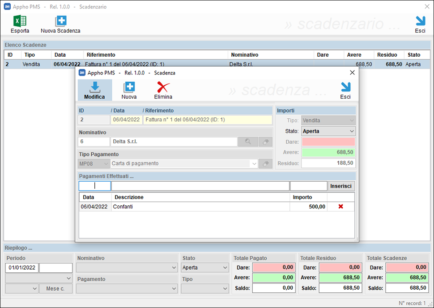
Task: Click the N° record: 1 status text
Action: pos(412,303)
